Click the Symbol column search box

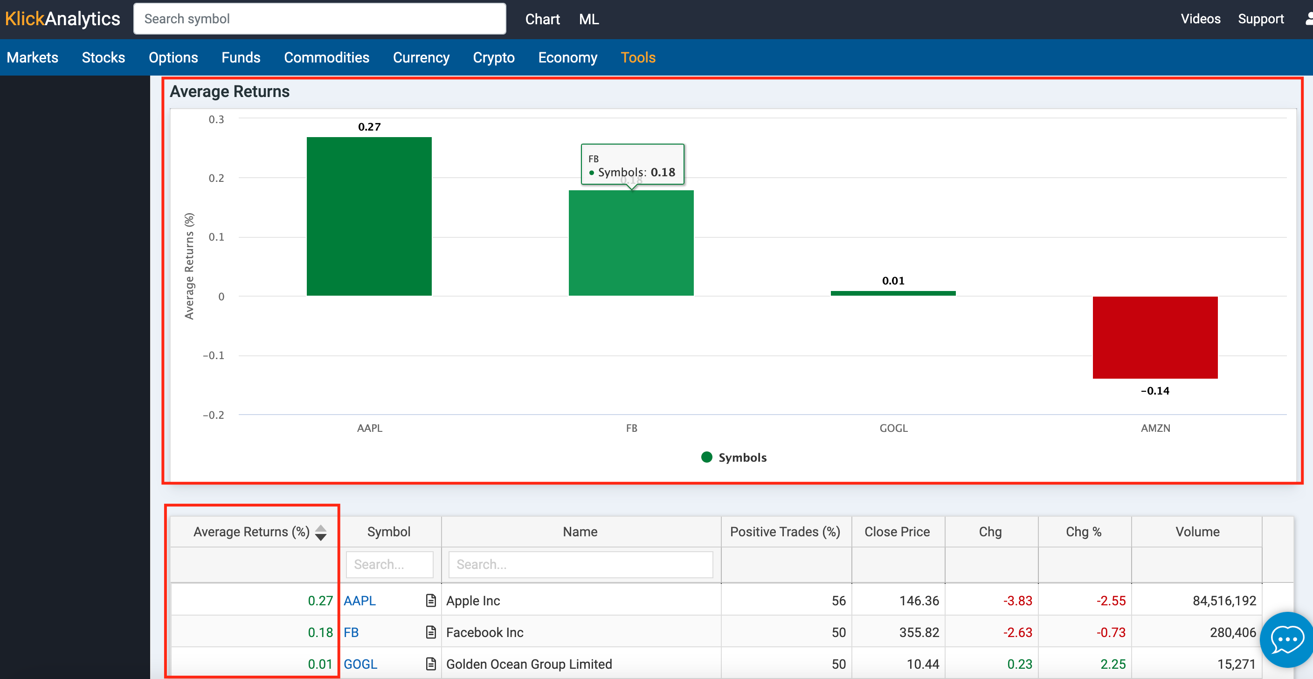389,564
